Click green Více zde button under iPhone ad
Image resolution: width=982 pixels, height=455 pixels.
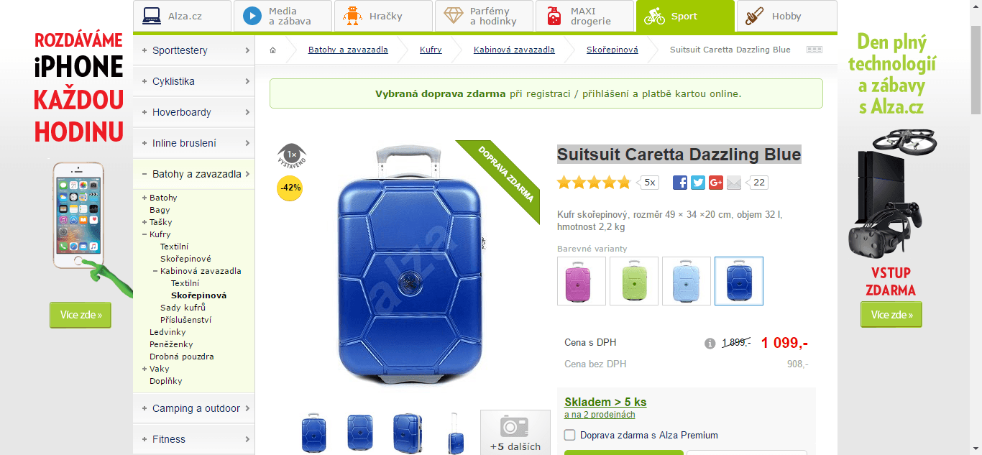point(81,315)
